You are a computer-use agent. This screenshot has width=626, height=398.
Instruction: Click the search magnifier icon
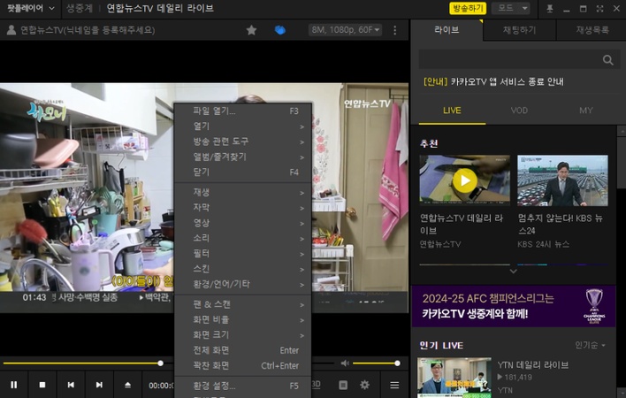pos(607,60)
